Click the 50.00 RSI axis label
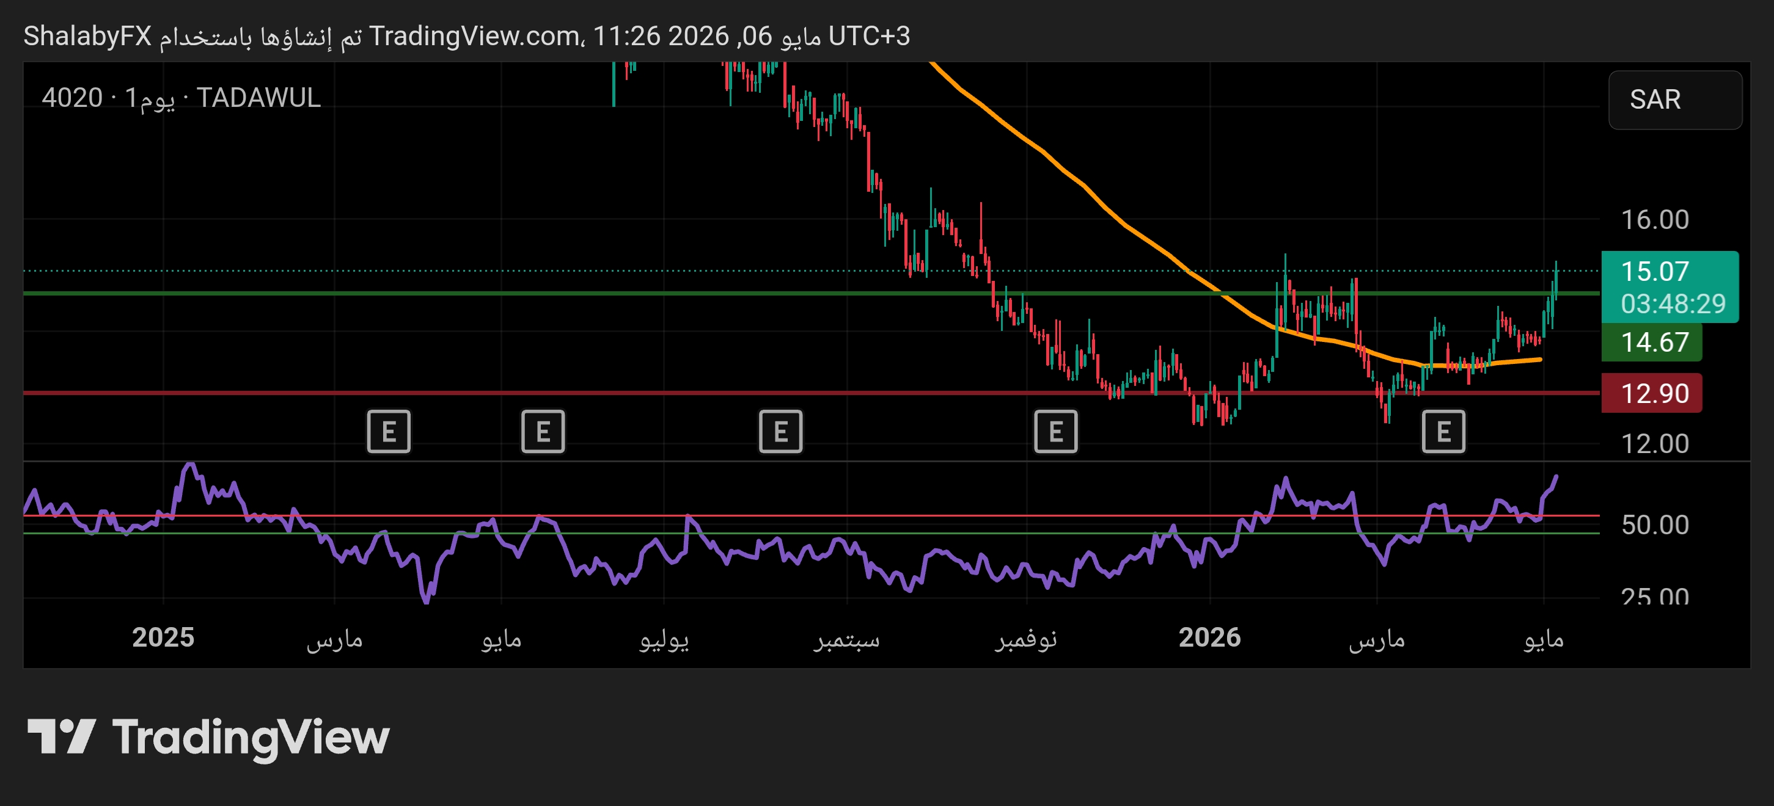The width and height of the screenshot is (1774, 806). [1654, 525]
